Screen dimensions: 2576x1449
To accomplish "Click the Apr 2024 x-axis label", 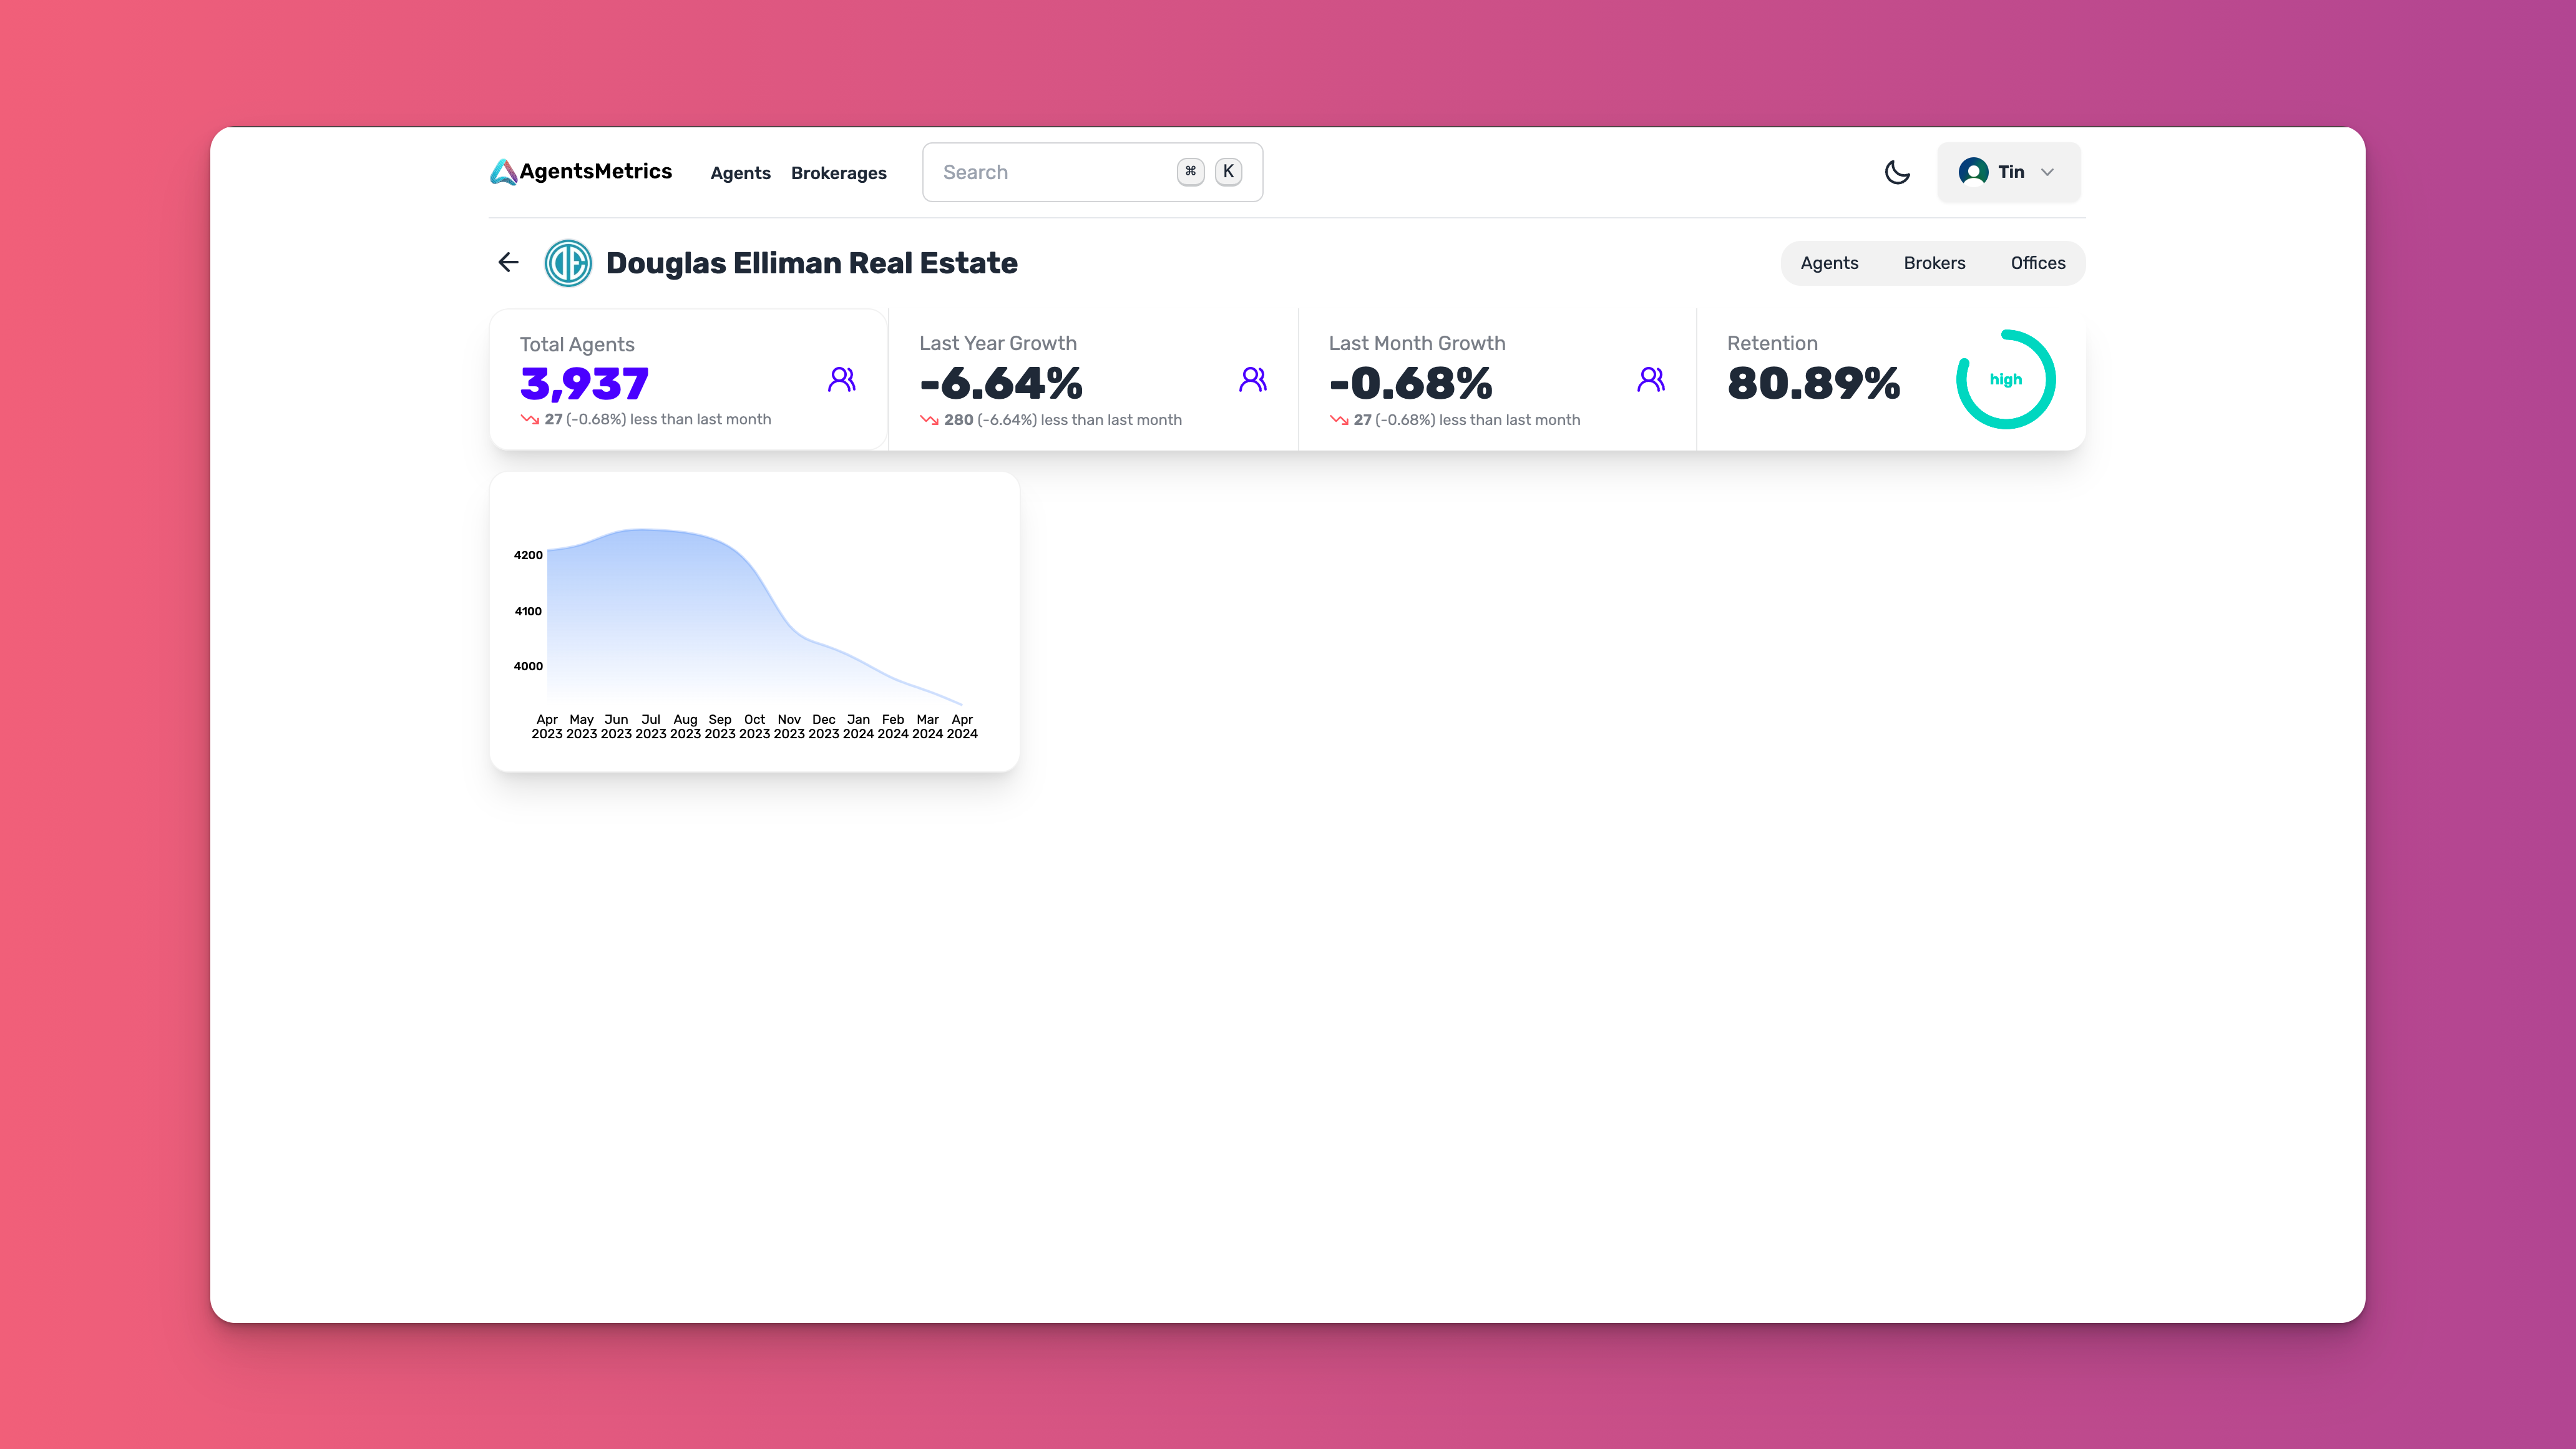I will point(962,726).
